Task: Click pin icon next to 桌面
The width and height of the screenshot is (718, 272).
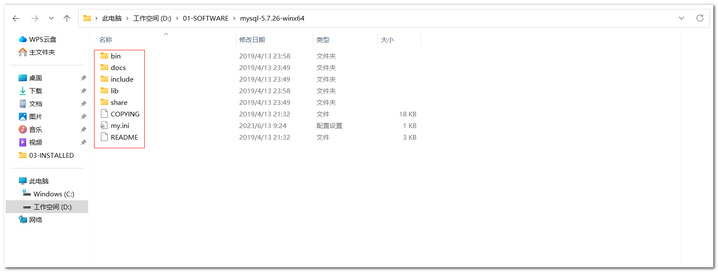Action: (x=83, y=78)
